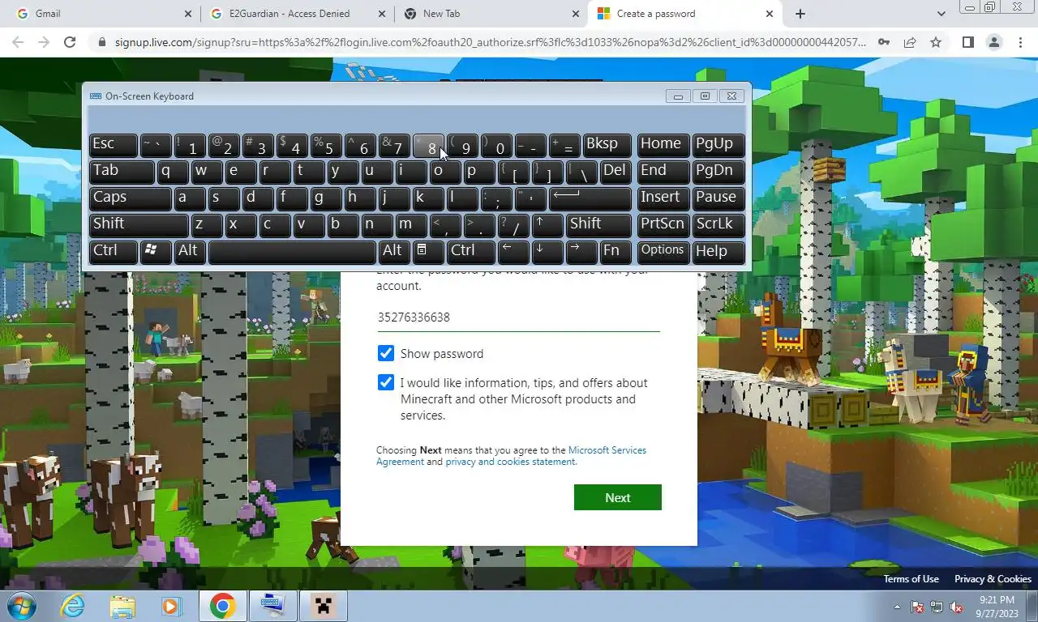
Task: Toggle the left Shift key
Action: pos(139,225)
